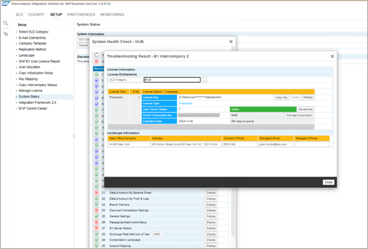The image size is (368, 249).
Task: Click the SLD Category HUB input field
Action: [x=172, y=80]
